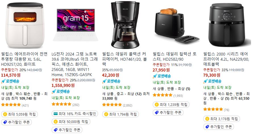Open the HD9257/20 air fryer title link
255x137 pixels.
click(x=24, y=59)
